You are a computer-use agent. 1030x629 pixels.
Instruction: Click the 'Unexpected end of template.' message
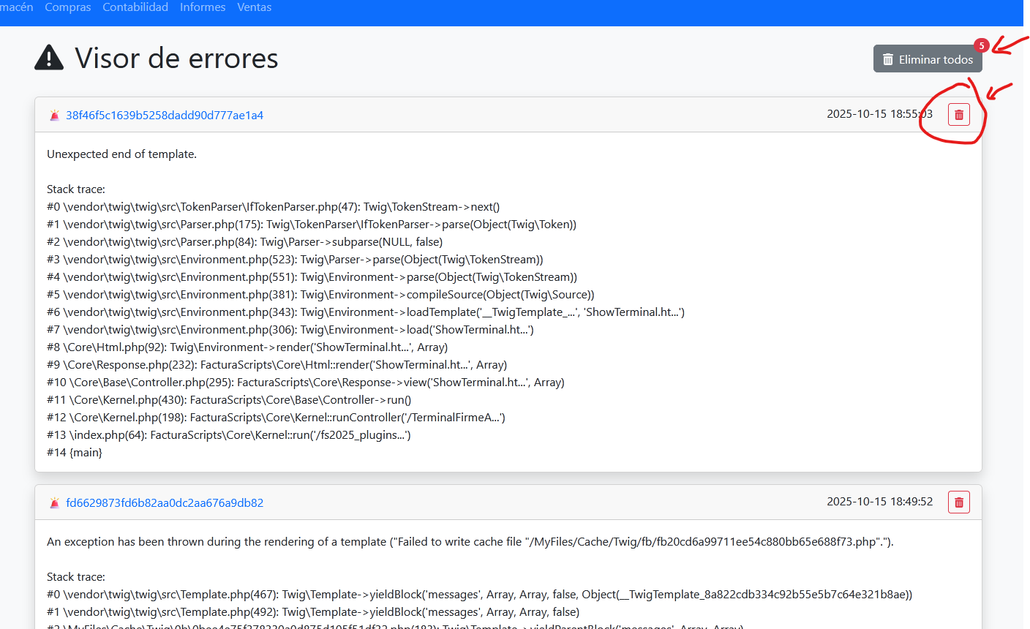121,154
